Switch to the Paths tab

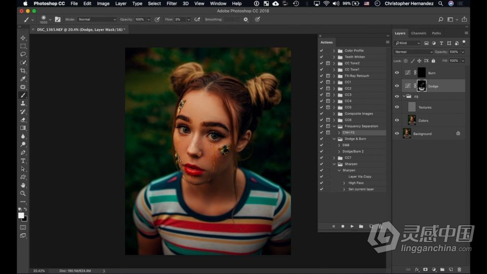click(436, 33)
